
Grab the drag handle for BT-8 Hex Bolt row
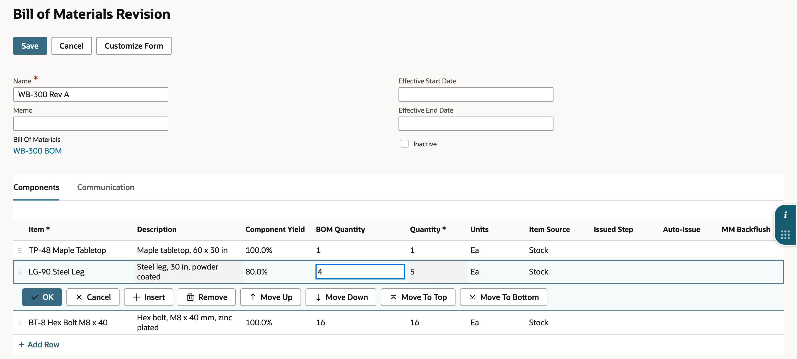click(19, 323)
